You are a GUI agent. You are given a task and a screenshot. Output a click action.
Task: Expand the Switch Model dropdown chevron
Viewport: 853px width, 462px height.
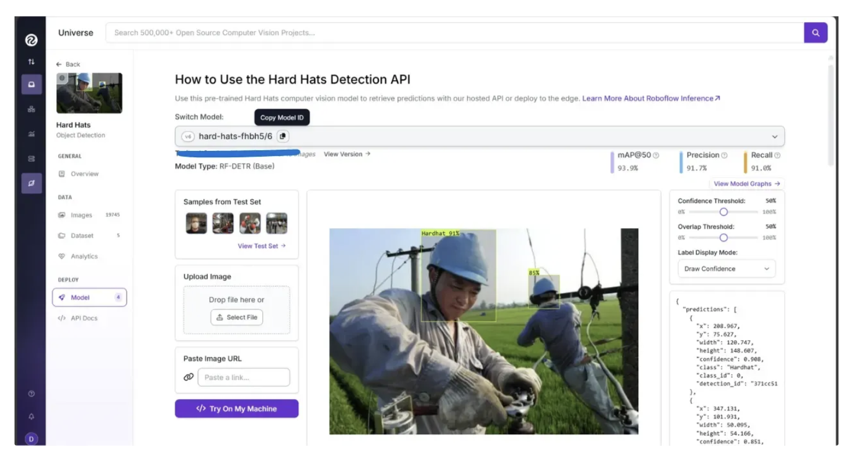(775, 136)
